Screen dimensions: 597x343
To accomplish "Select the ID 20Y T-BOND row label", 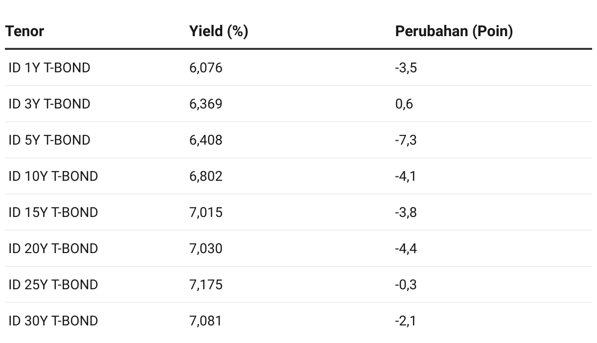I will 53,249.
